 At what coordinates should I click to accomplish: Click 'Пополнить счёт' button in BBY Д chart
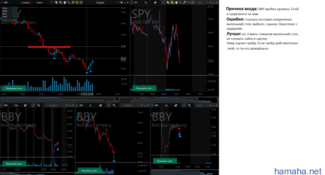[x=89, y=171]
